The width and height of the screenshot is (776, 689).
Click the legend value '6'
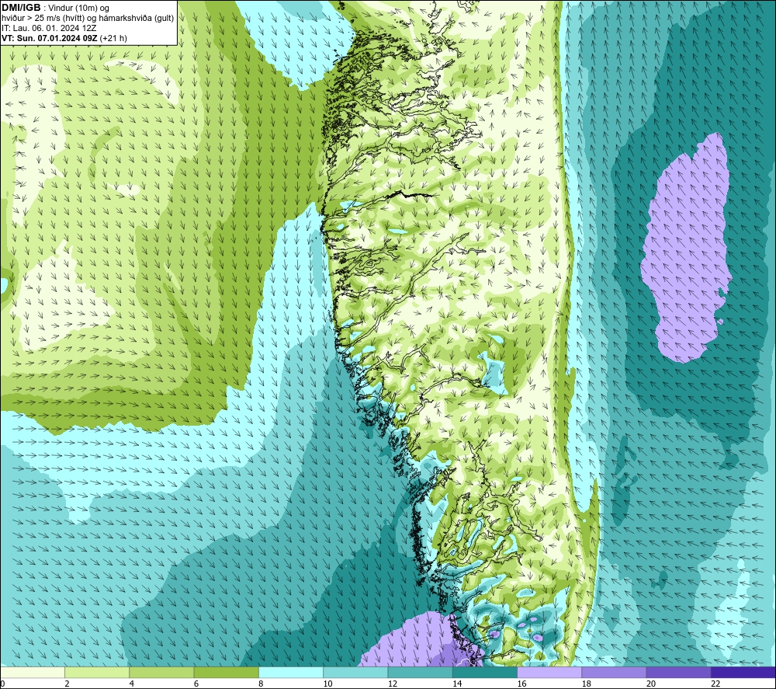click(196, 684)
